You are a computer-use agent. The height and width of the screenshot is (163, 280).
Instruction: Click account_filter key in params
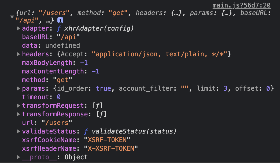146,88
